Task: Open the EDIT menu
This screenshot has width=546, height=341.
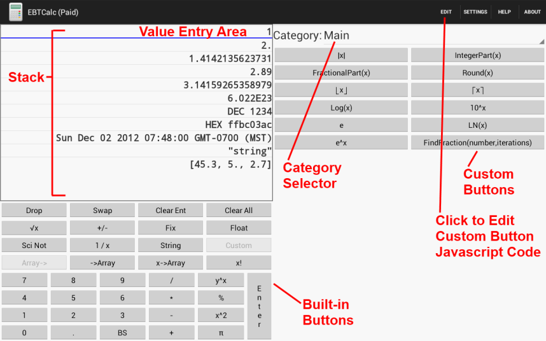Action: (446, 12)
